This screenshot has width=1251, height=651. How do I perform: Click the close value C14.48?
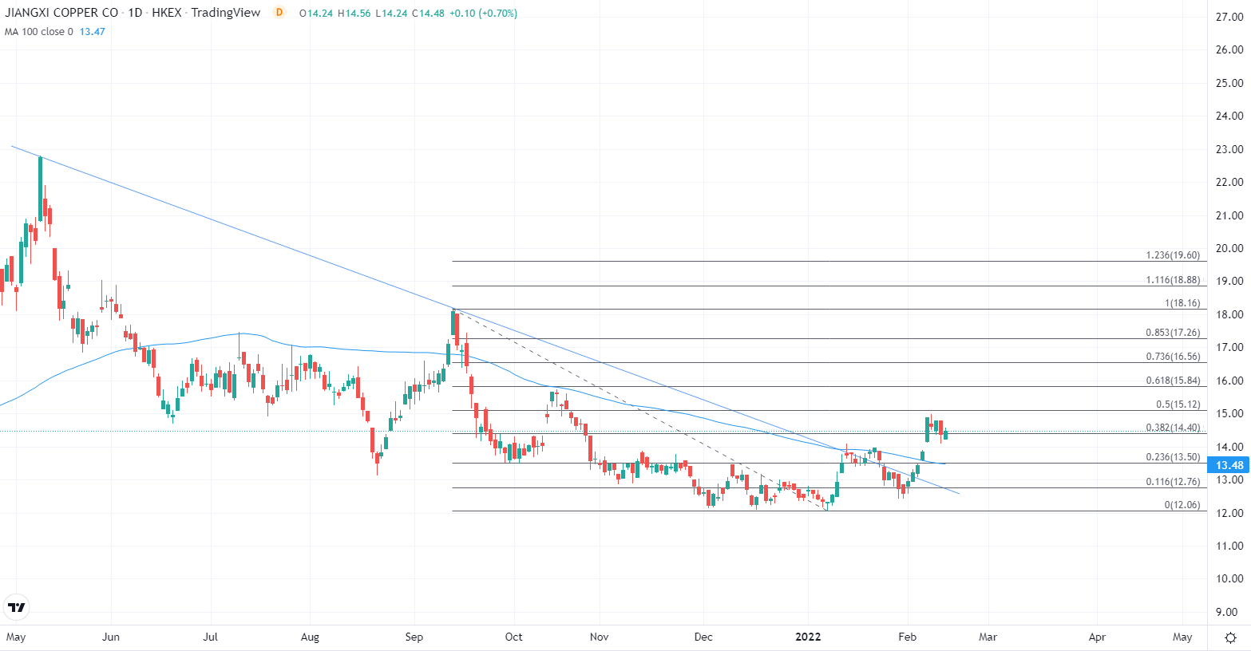(x=429, y=14)
